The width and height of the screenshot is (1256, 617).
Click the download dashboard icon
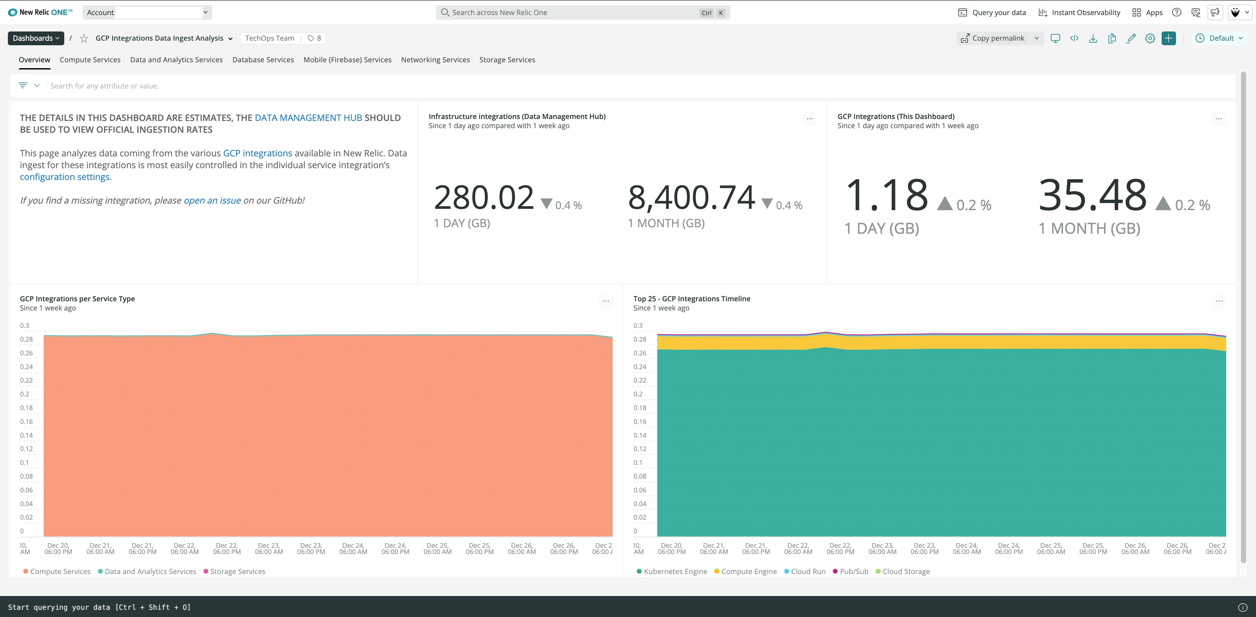1093,38
